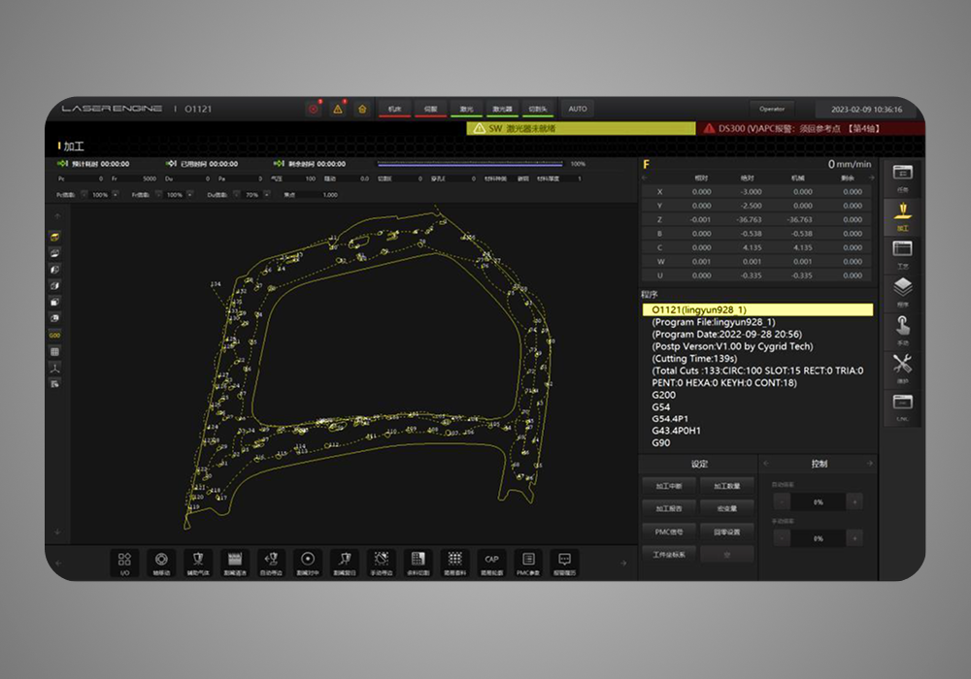Viewport: 971px width, 679px height.
Task: Click the yellow home icon in top bar
Action: tap(362, 109)
